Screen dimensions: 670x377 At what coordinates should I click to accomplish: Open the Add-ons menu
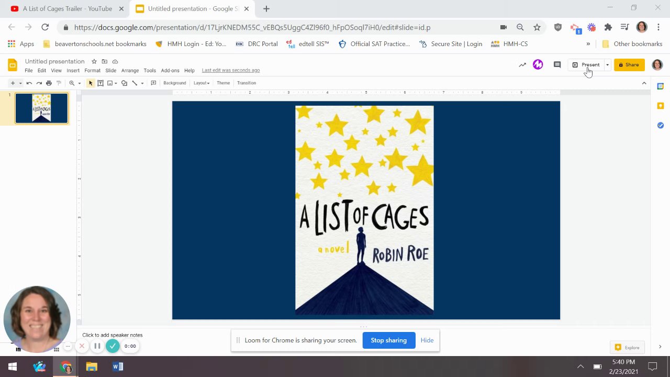(170, 70)
